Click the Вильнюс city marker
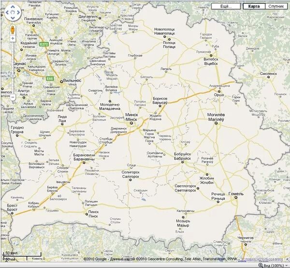This screenshot has height=268, width=290. tap(61, 82)
